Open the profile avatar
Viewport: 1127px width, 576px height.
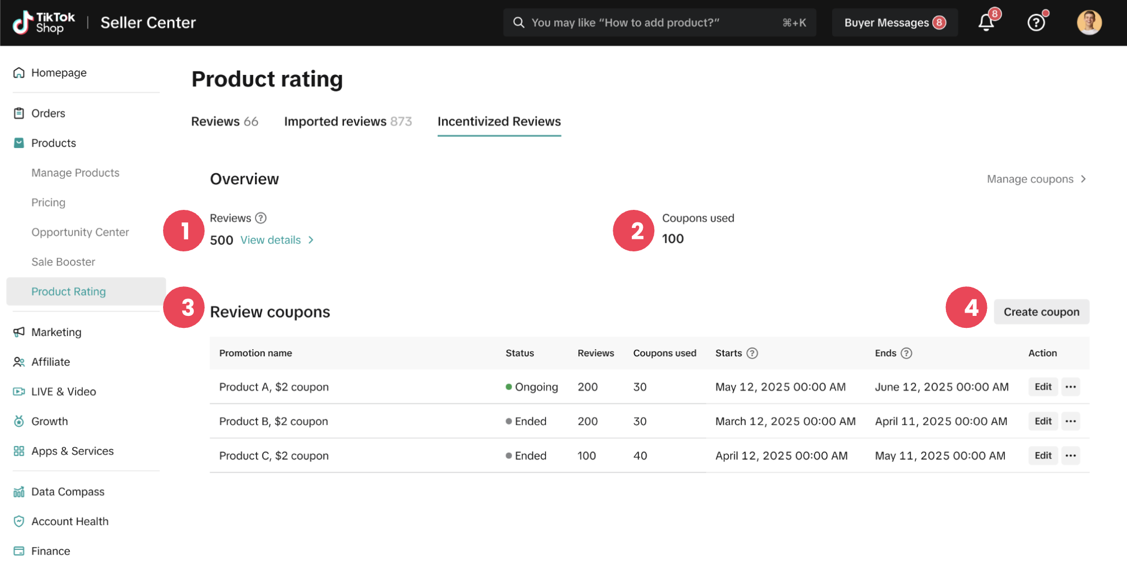point(1089,22)
